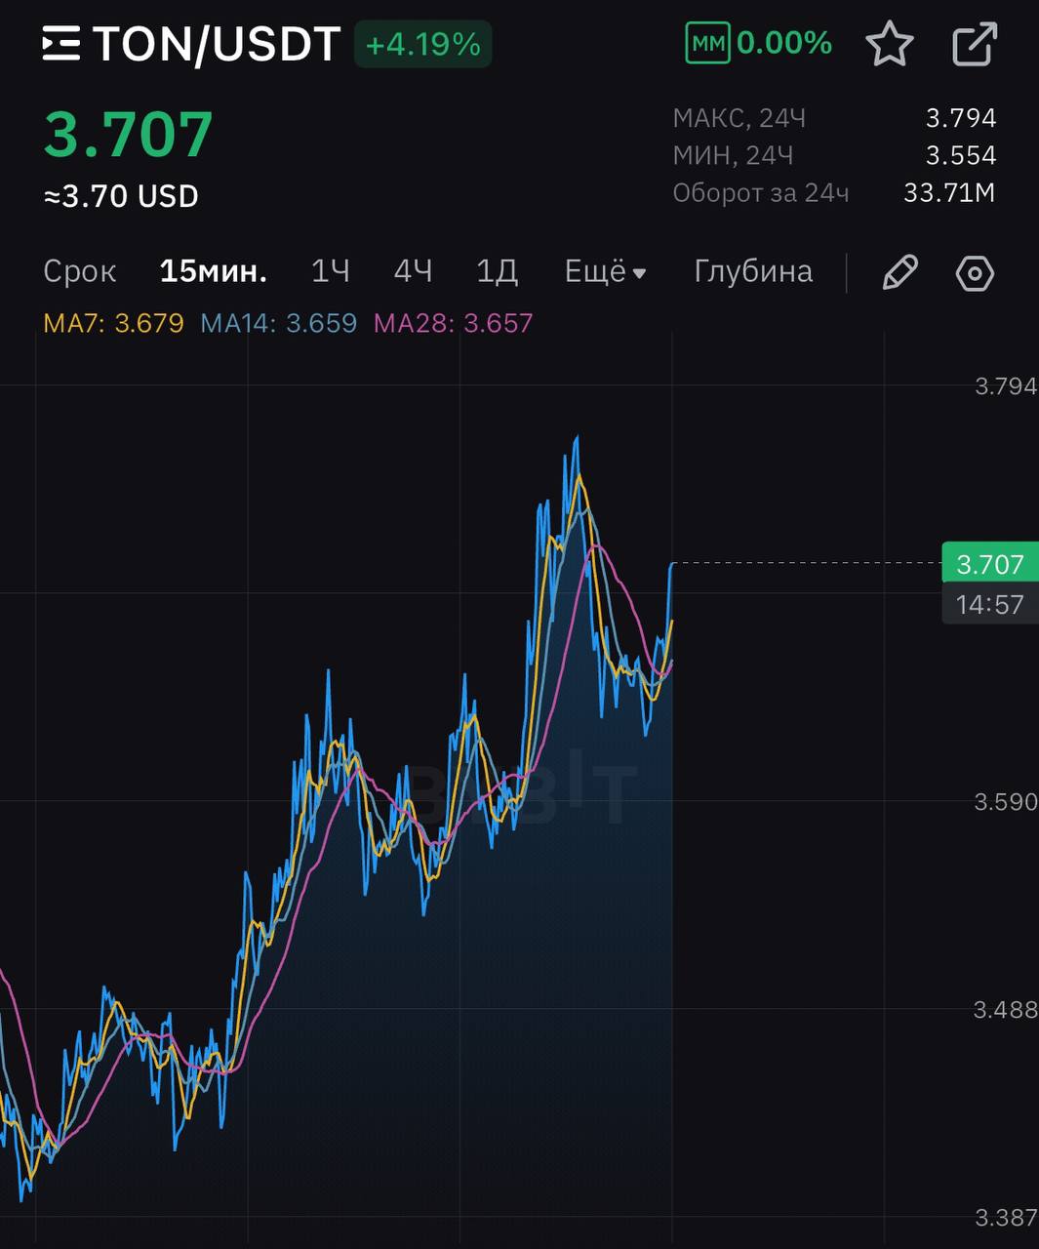This screenshot has width=1039, height=1249.
Task: Tap the 3.387 price axis label
Action: tap(1006, 1218)
